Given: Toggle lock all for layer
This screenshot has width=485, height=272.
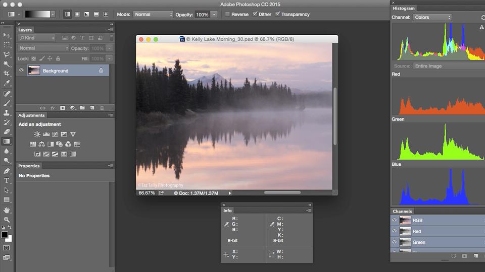Looking at the screenshot, I should click(x=58, y=58).
